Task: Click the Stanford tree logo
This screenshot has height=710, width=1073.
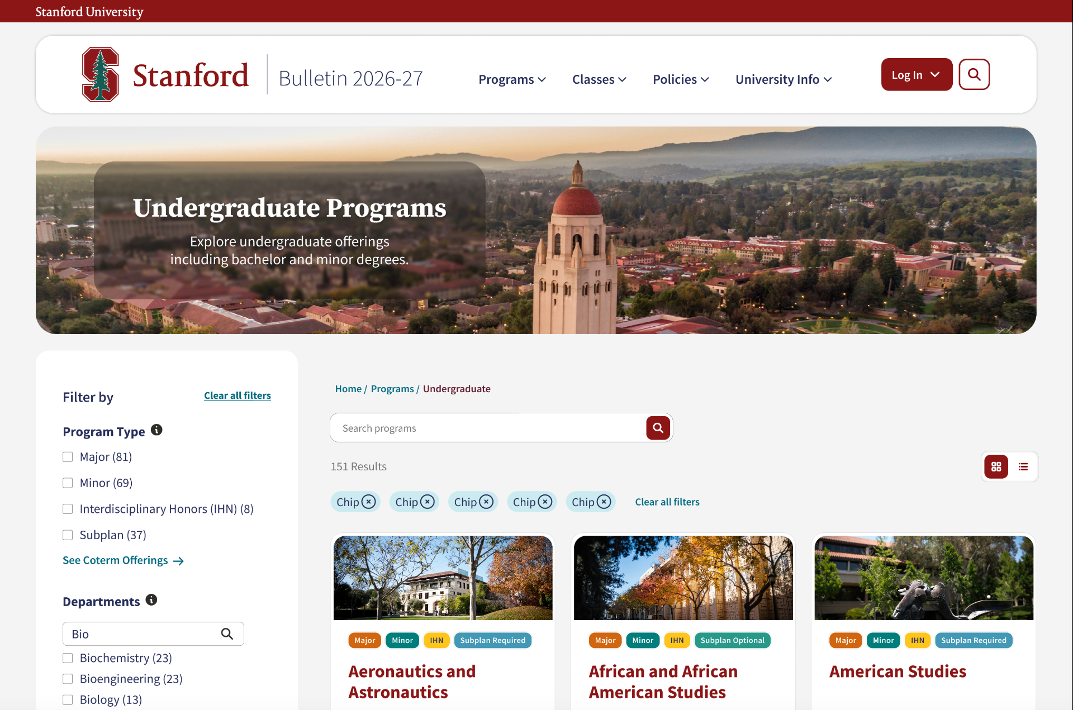Action: [x=101, y=74]
